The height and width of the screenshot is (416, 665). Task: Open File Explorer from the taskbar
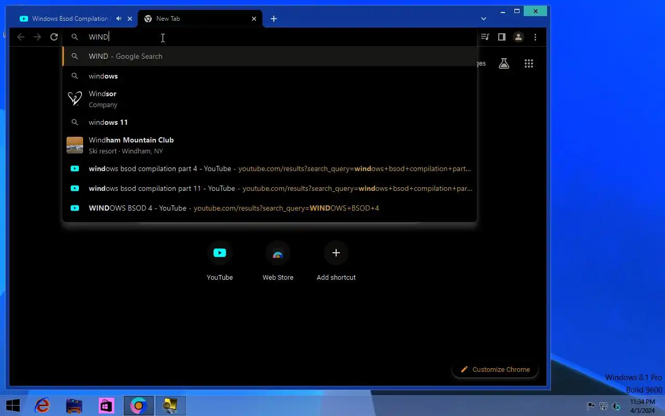tap(74, 406)
